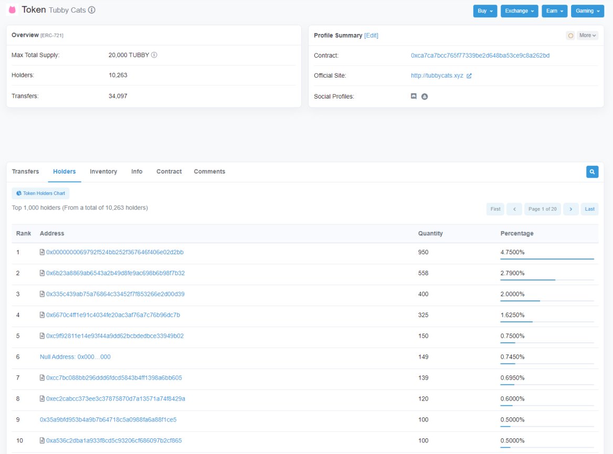This screenshot has height=454, width=613.
Task: Click the pink Tubby Cats token logo
Action: tap(12, 10)
